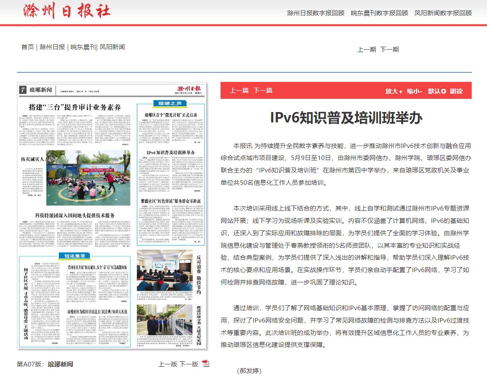Screen dimensions: 487x385
Task: Select 滁州日报 in navigation
Action: tap(52, 47)
